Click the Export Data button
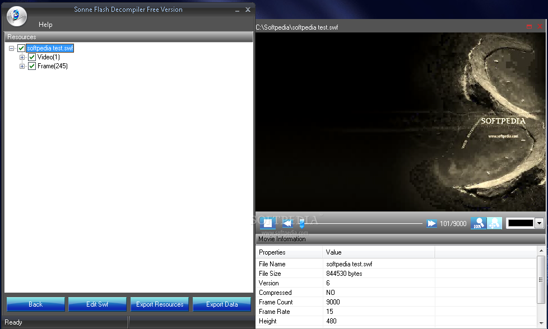The width and height of the screenshot is (548, 329). pos(222,304)
